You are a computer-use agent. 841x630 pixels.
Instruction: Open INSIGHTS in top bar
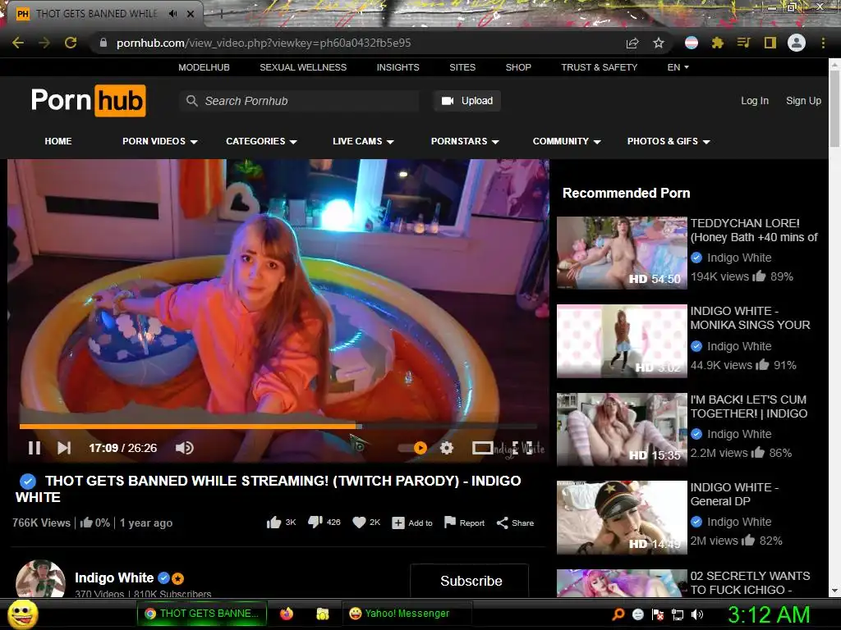398,67
